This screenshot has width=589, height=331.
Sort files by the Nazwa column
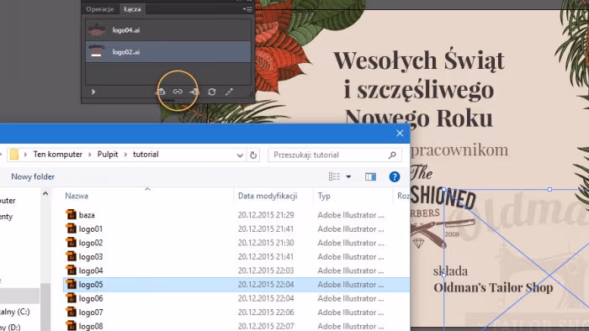coord(77,196)
